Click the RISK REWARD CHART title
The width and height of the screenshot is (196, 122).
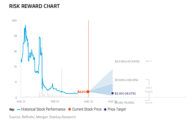[x=34, y=6]
